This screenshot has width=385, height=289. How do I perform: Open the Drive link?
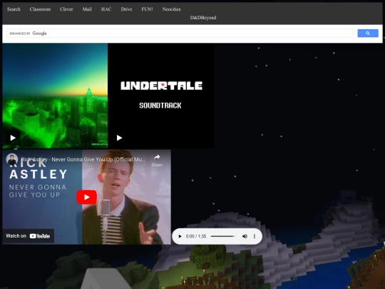click(x=126, y=9)
